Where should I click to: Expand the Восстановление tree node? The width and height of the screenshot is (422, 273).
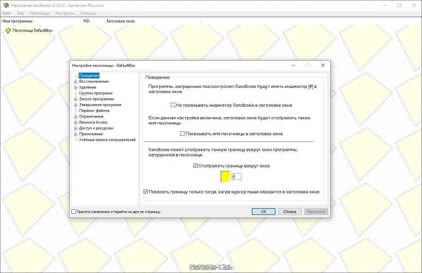point(75,81)
